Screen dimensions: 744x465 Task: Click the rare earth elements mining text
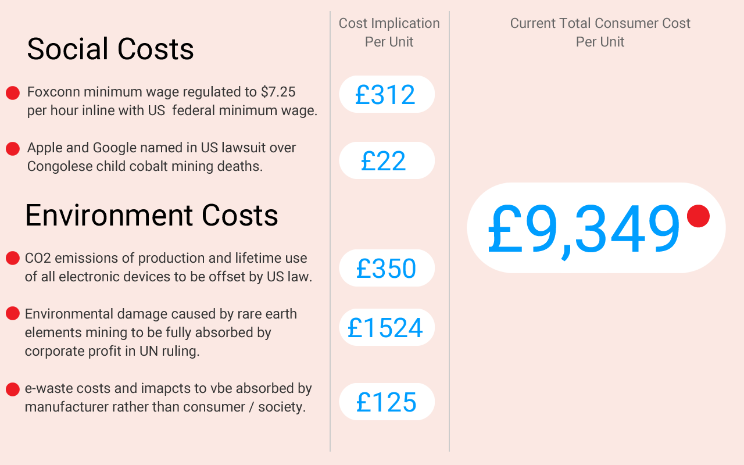tap(160, 332)
